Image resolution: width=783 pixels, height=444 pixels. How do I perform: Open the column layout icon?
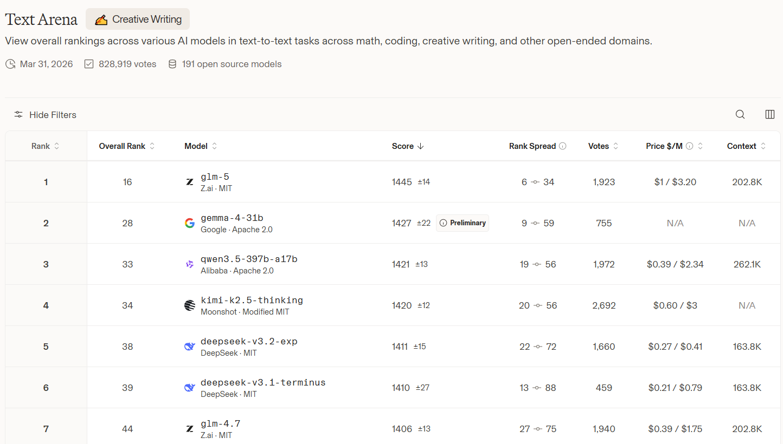tap(770, 114)
